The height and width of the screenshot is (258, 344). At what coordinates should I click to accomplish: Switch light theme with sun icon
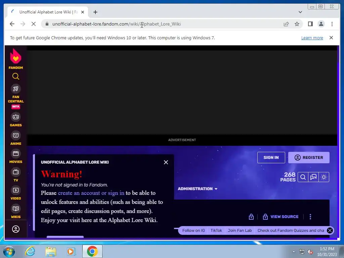point(324,177)
